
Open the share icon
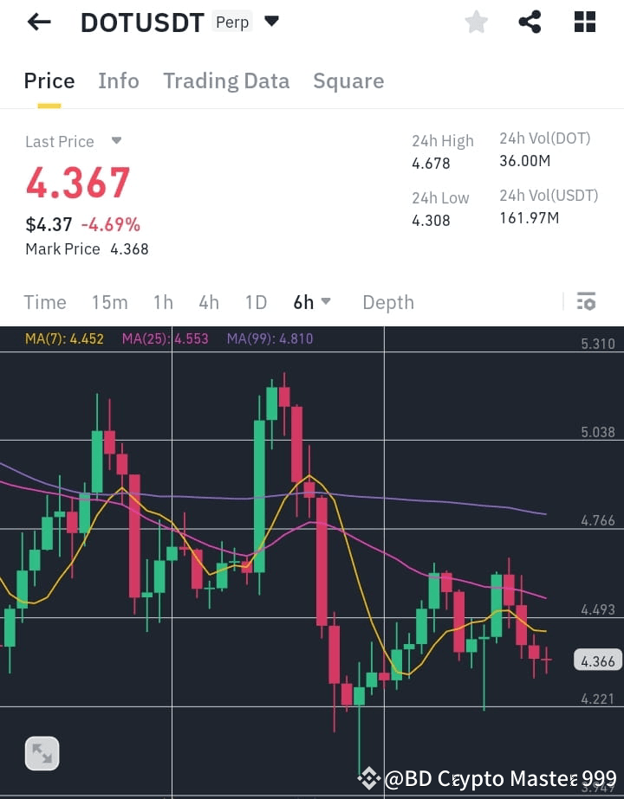click(530, 22)
